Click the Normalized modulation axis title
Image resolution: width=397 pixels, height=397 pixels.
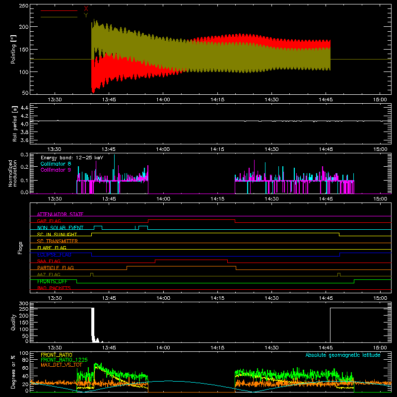coord(13,173)
